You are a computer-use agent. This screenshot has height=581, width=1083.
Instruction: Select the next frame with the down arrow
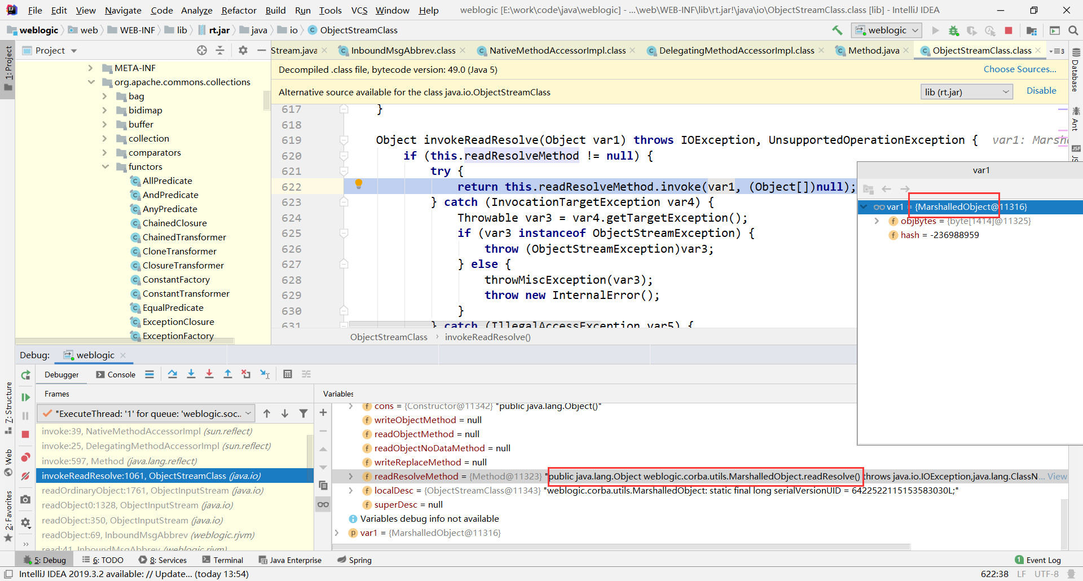point(285,413)
